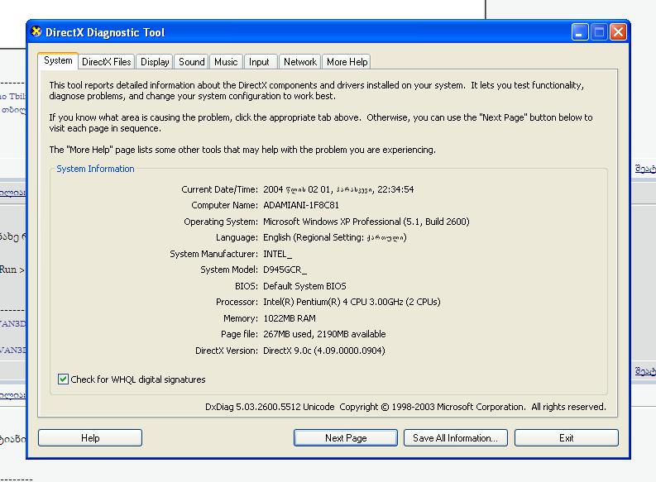The image size is (656, 482).
Task: Click the computer name ADAMIANI-1F8C81
Action: pos(301,205)
